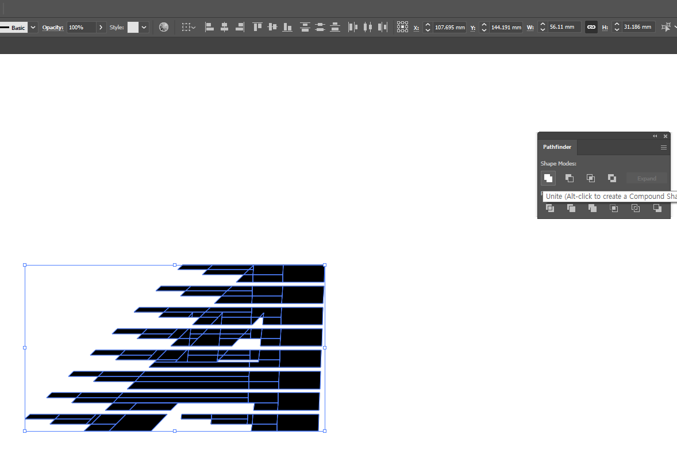Collapse the Pathfinder panel with double arrows
Screen dimensions: 677x473
pyautogui.click(x=655, y=136)
